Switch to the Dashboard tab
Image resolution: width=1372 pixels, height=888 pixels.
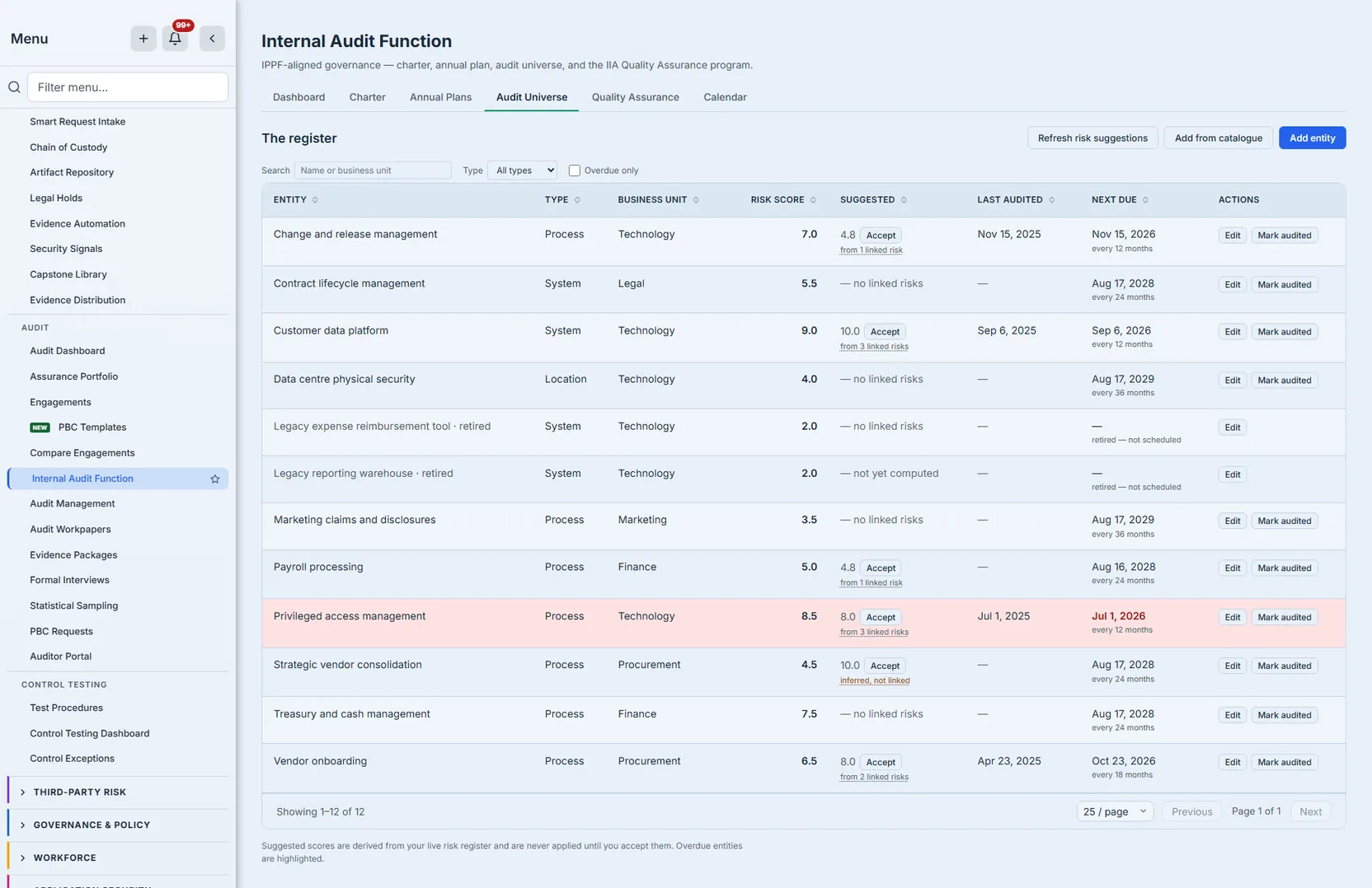298,97
